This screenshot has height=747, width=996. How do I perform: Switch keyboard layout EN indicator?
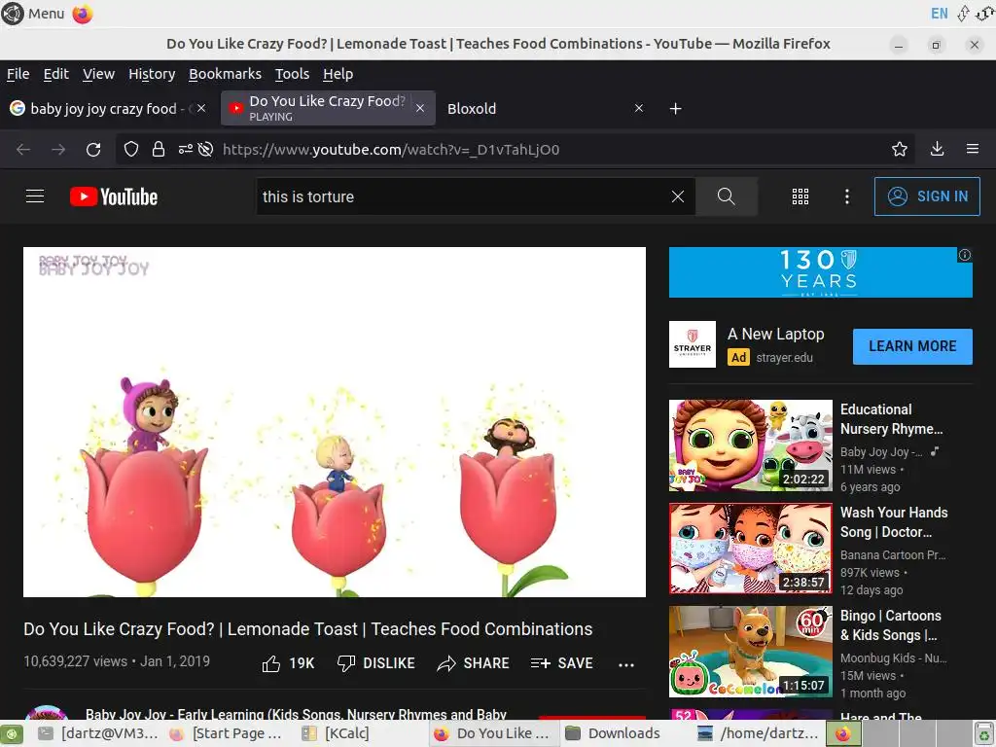tap(940, 14)
